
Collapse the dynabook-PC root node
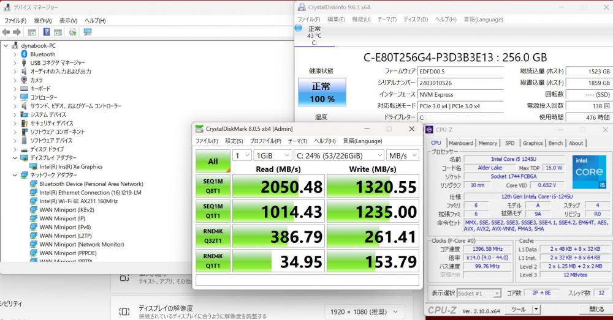[x=6, y=46]
